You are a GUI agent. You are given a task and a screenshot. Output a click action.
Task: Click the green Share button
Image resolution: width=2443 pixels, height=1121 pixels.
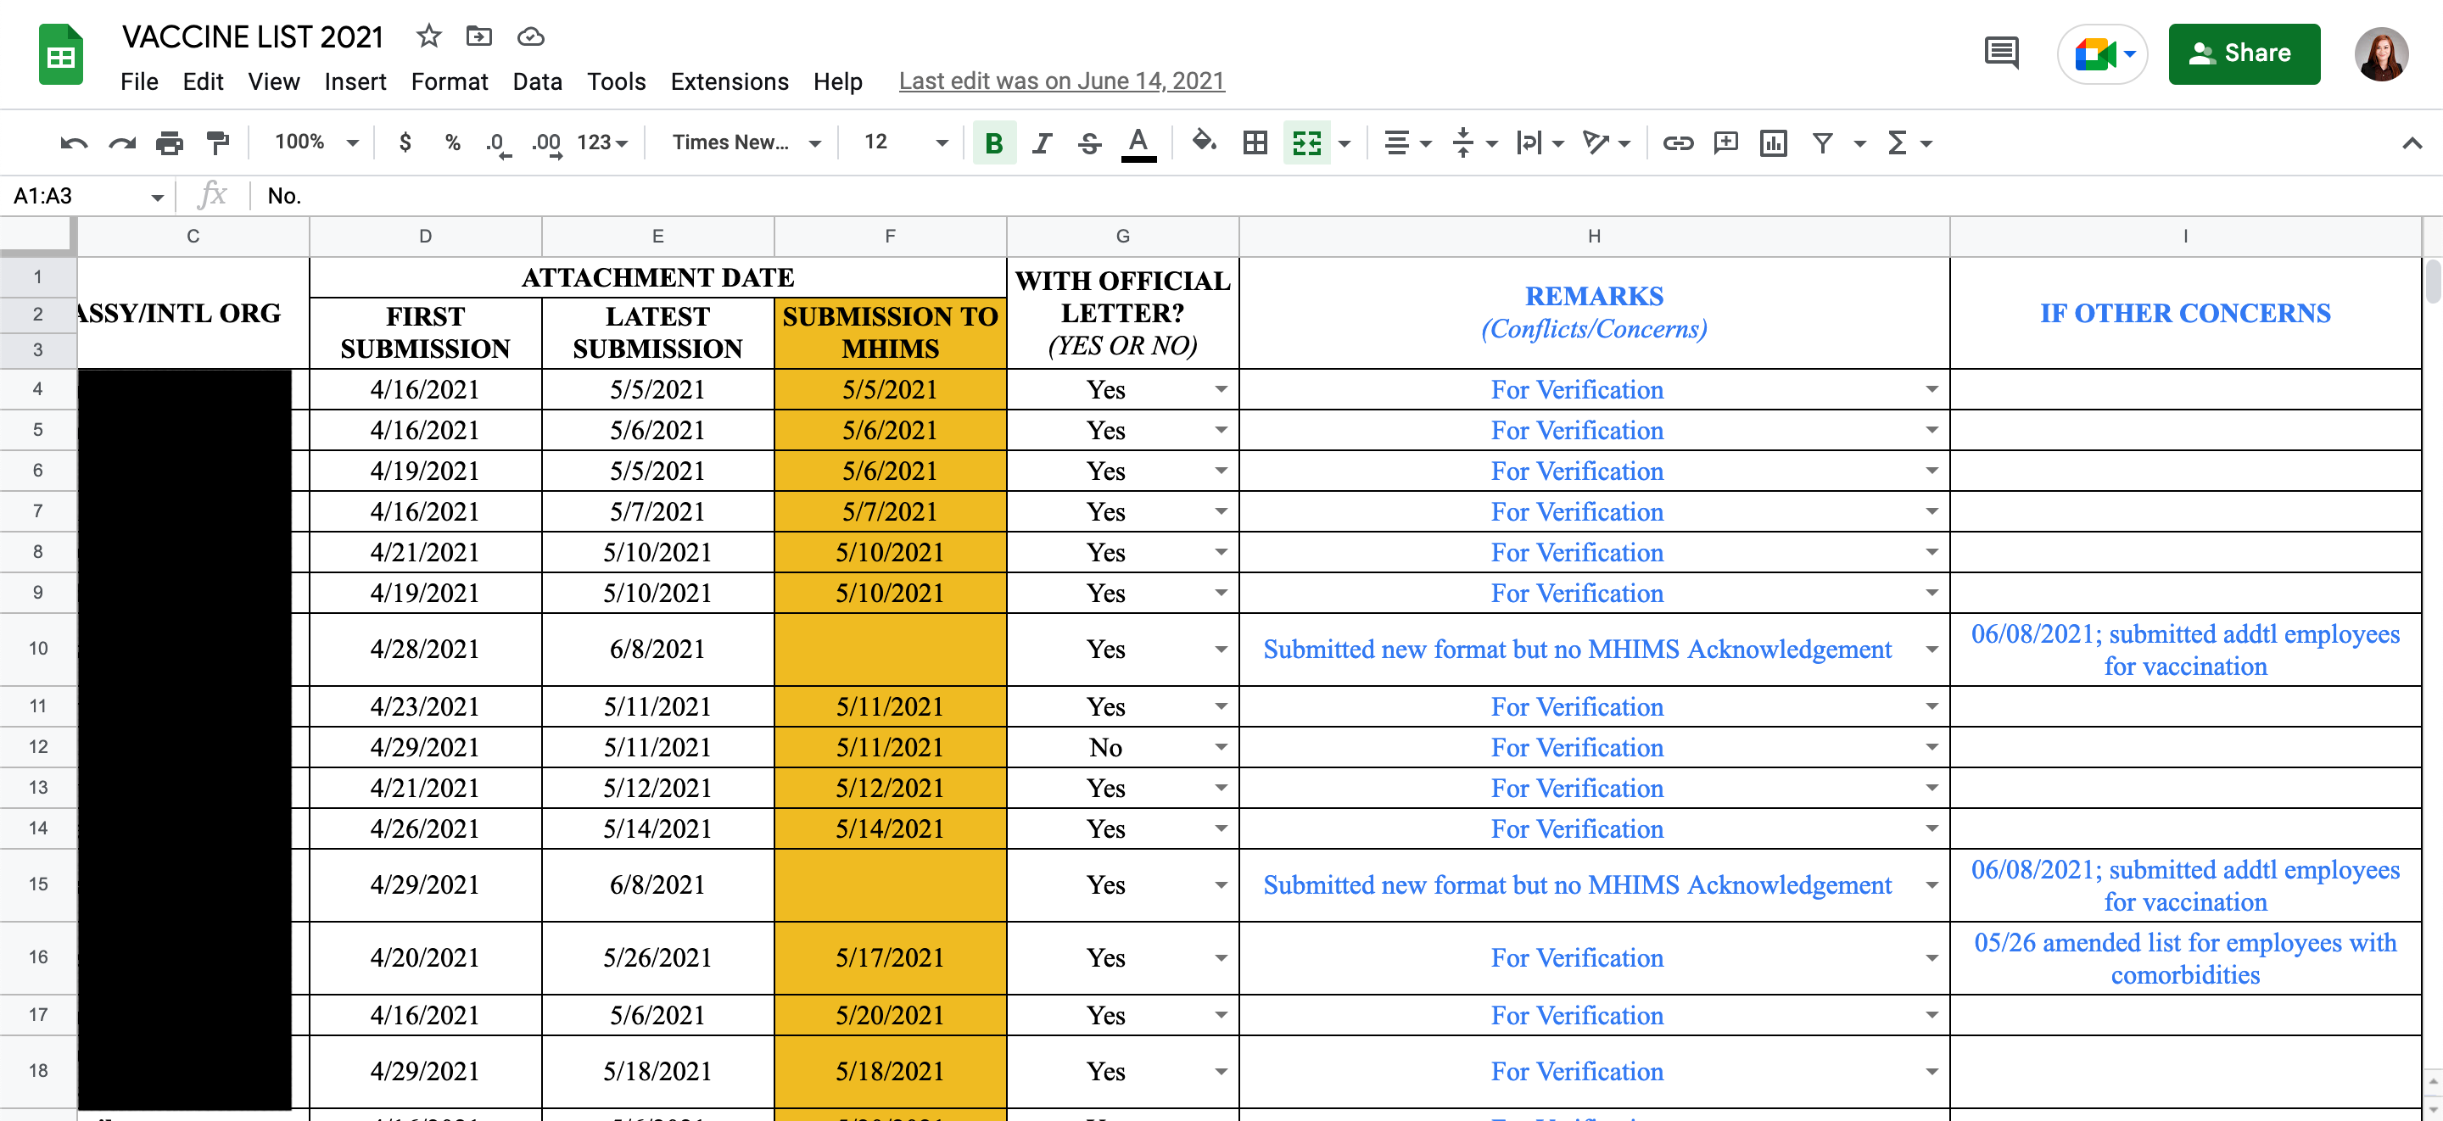coord(2243,54)
